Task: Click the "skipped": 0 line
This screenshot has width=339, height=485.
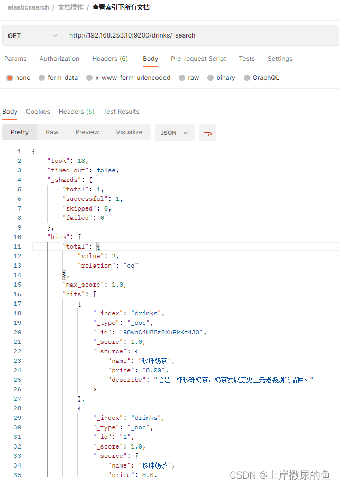Action: [x=87, y=208]
